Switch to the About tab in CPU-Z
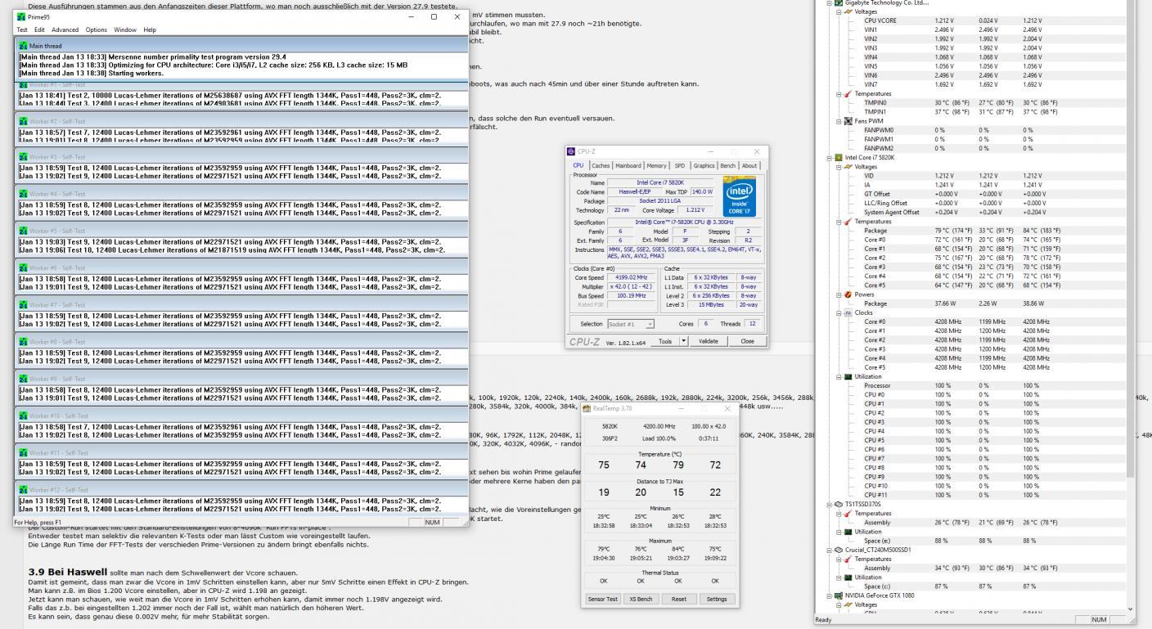This screenshot has width=1152, height=629. pos(749,165)
